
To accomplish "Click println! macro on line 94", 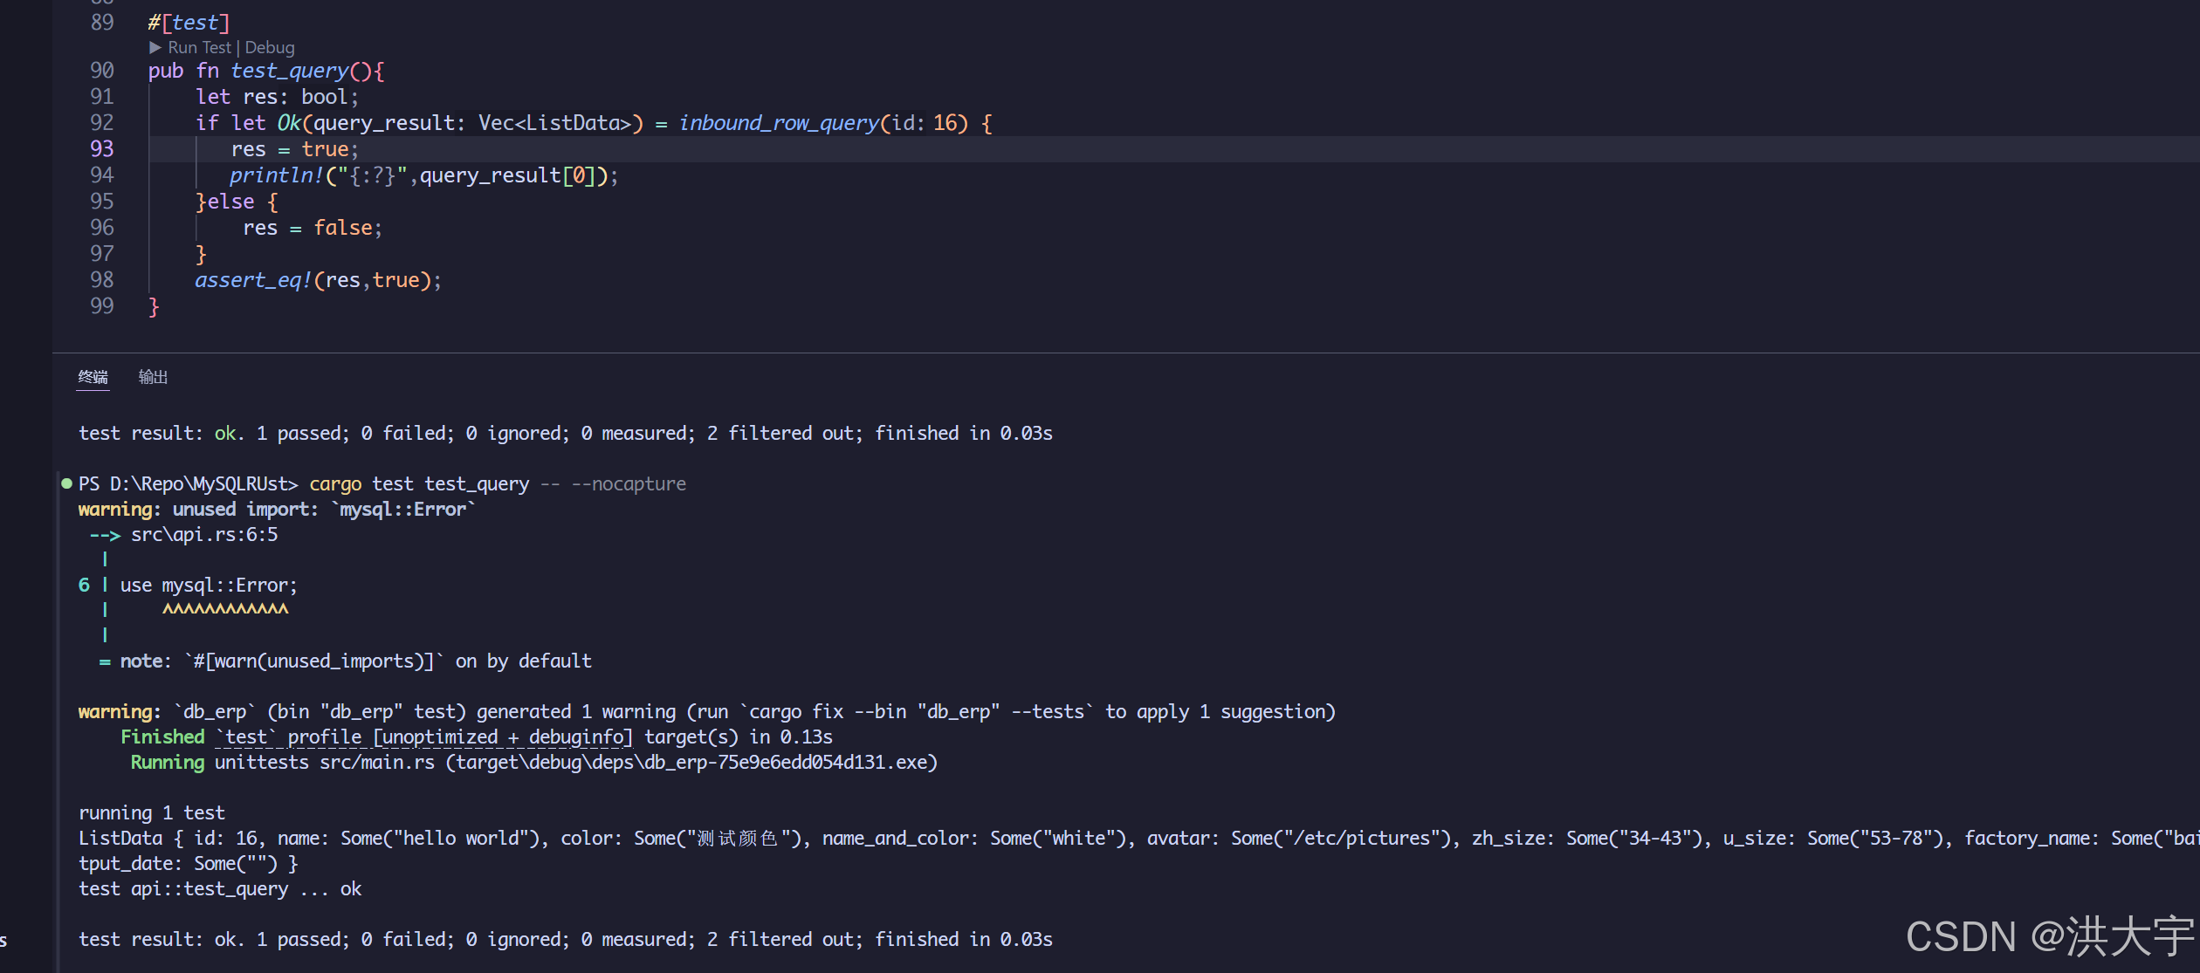I will click(x=277, y=175).
